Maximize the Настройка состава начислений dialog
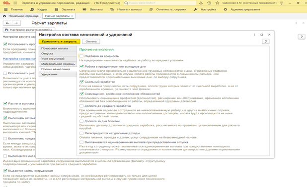 pos(262,35)
